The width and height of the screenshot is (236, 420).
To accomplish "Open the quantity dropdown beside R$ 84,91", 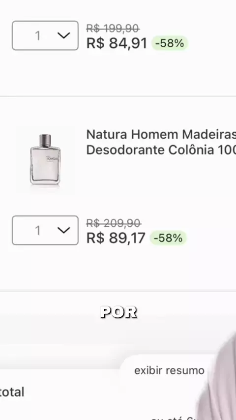I will [45, 35].
